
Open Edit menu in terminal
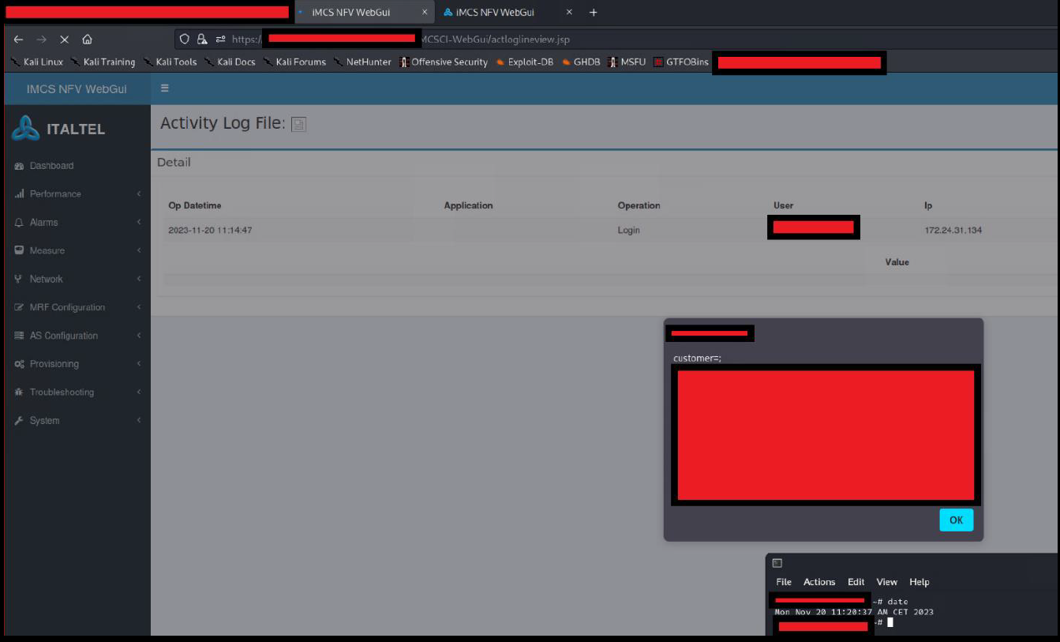[856, 582]
